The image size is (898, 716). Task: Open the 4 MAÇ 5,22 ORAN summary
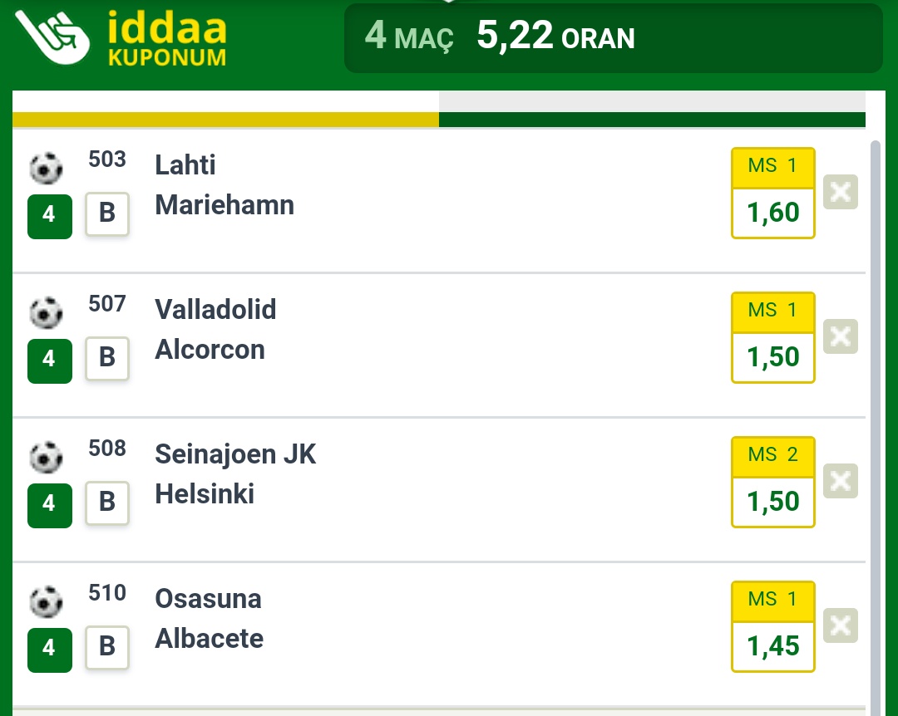613,37
